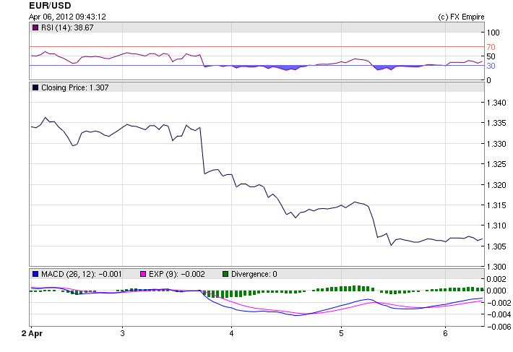Select the Closing Price: 1.307 label
The width and height of the screenshot is (513, 352).
click(74, 87)
